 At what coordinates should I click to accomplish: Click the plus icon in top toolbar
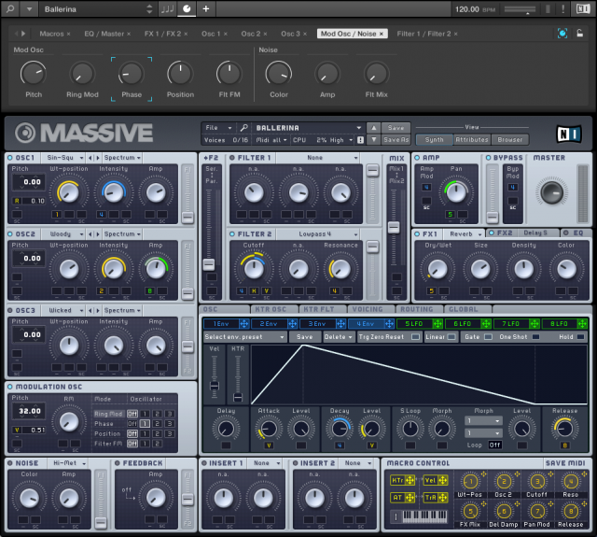pyautogui.click(x=205, y=8)
